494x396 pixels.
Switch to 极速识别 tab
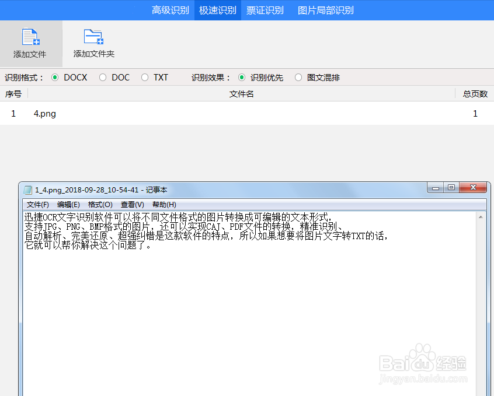pyautogui.click(x=218, y=10)
